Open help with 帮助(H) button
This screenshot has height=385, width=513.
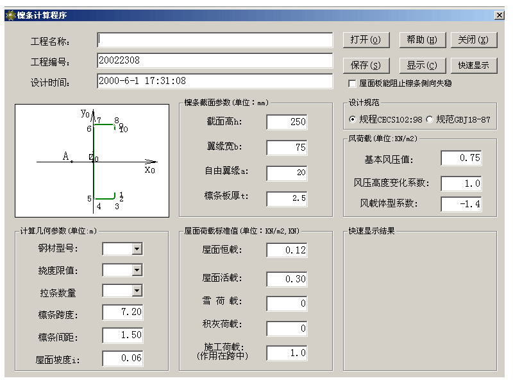(x=423, y=40)
